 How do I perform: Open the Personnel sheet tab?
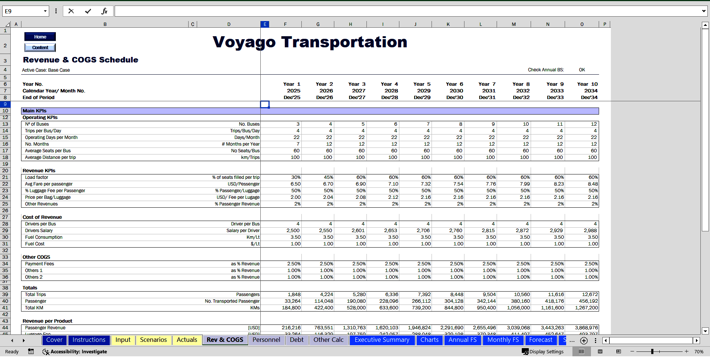266,340
